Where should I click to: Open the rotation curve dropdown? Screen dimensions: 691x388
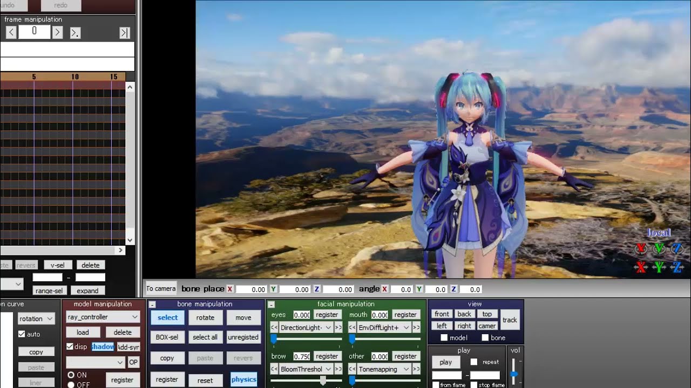36,318
